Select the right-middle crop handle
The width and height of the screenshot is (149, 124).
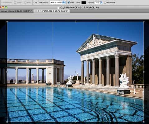(144, 72)
